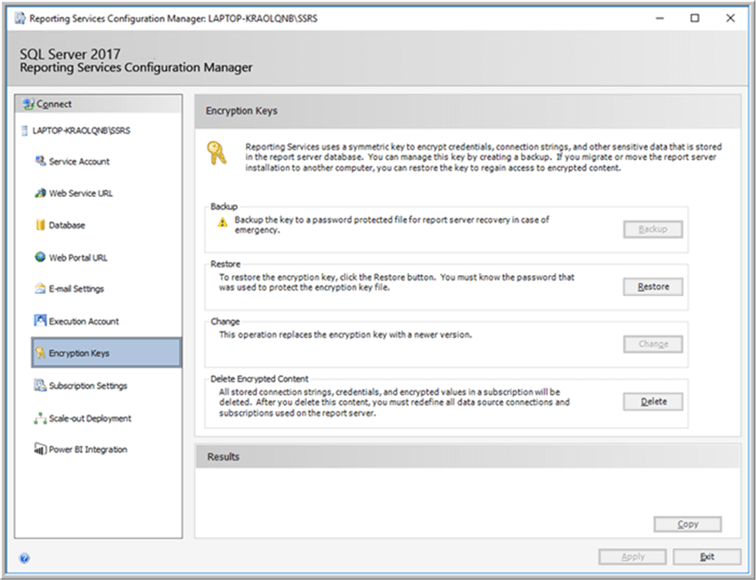Open the Power BI Integration page
756x580 pixels.
pos(88,449)
